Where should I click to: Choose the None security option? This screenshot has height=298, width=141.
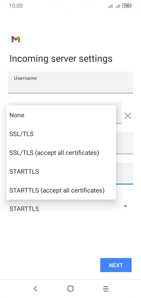61,115
